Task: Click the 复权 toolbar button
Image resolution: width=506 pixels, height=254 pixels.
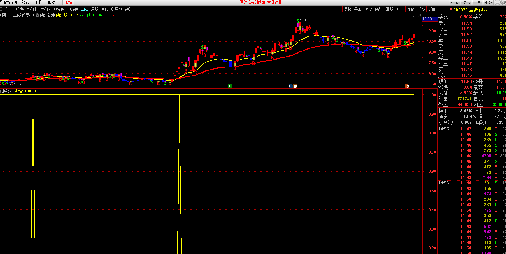Action: pos(348,9)
